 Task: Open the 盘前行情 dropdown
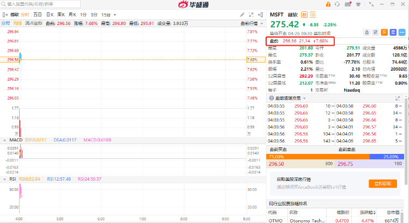(251, 24)
